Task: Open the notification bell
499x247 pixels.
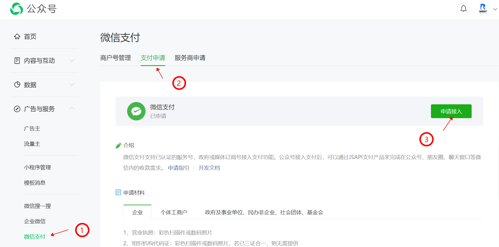Action: pos(463,9)
